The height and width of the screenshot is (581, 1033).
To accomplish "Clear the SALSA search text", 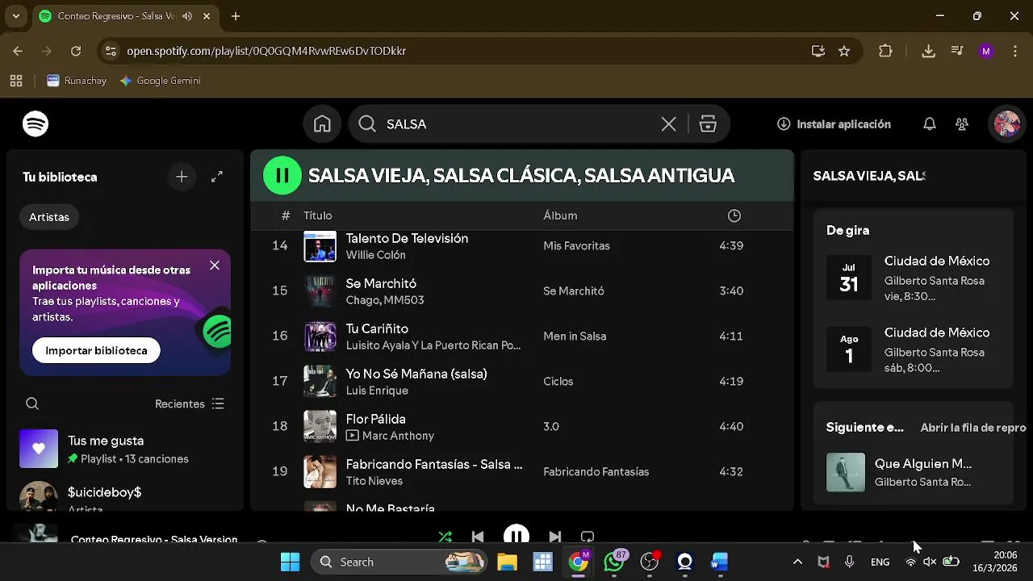I will [x=668, y=123].
